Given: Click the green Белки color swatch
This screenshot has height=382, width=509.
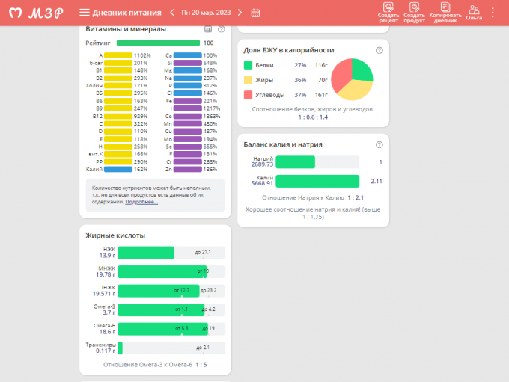Looking at the screenshot, I should pyautogui.click(x=249, y=66).
